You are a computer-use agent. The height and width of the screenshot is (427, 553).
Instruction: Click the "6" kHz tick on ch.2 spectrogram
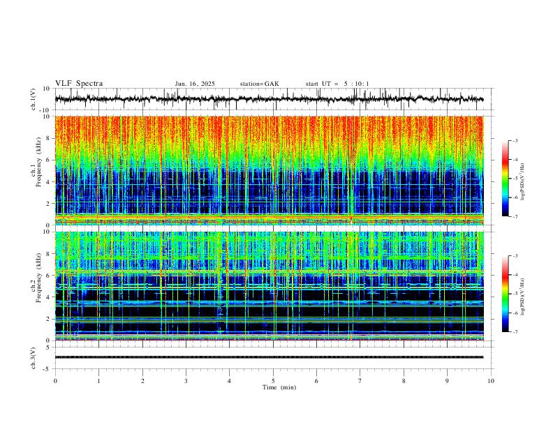(49, 276)
